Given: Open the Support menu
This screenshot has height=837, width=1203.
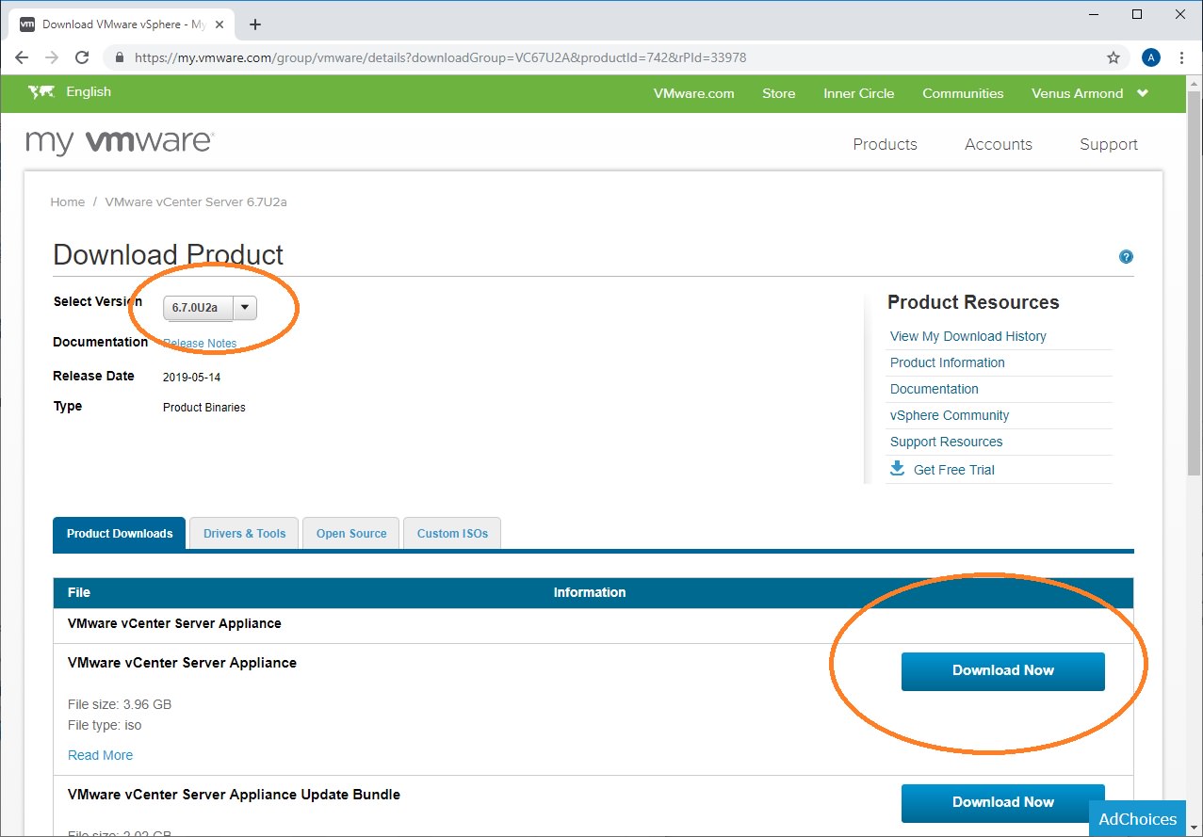Looking at the screenshot, I should click(1109, 144).
